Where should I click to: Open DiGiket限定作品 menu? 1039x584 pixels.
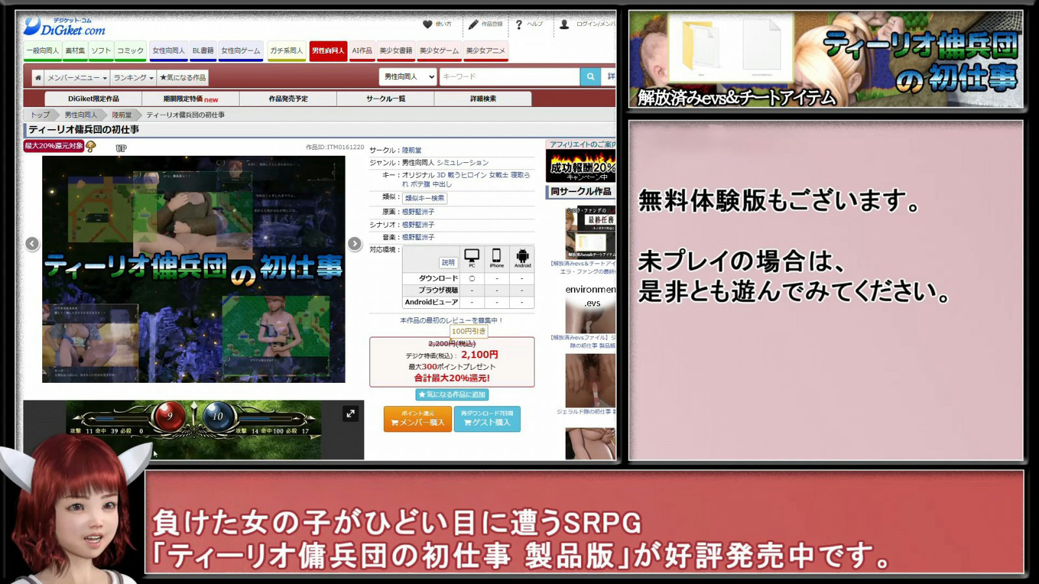click(x=94, y=99)
